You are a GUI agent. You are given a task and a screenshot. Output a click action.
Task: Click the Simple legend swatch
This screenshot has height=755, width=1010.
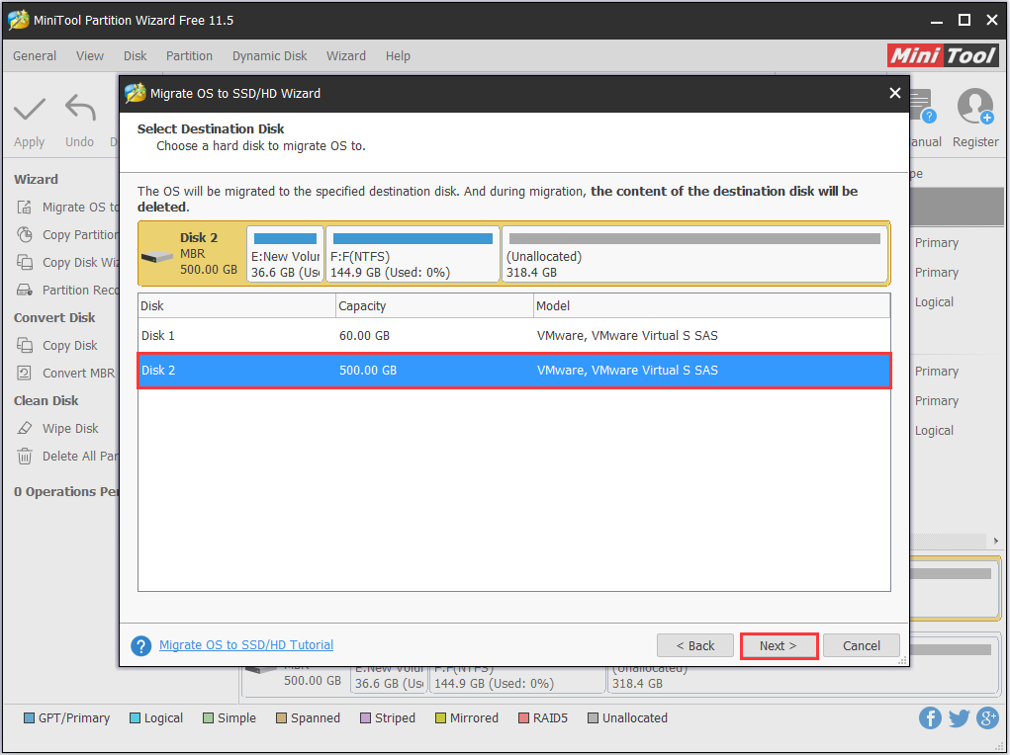pyautogui.click(x=208, y=718)
